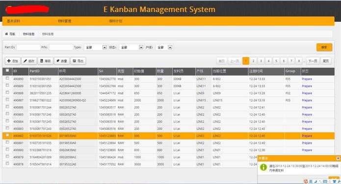Open the 状态 status dropdown filter

coord(131,47)
